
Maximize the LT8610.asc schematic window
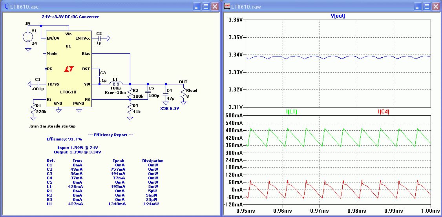tap(206, 7)
